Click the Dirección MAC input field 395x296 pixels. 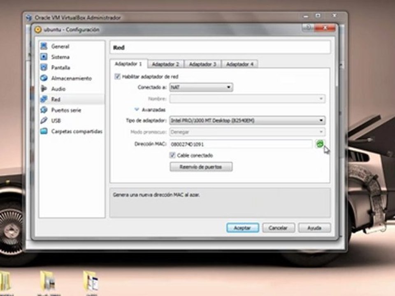[241, 144]
